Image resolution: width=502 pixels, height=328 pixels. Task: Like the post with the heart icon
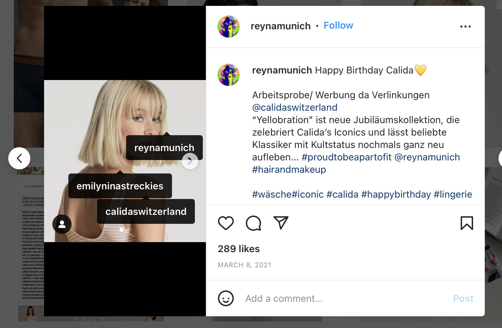[x=226, y=223]
